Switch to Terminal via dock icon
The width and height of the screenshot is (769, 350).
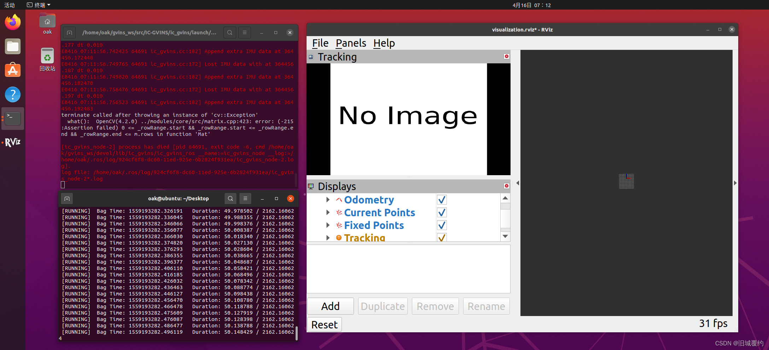point(13,119)
